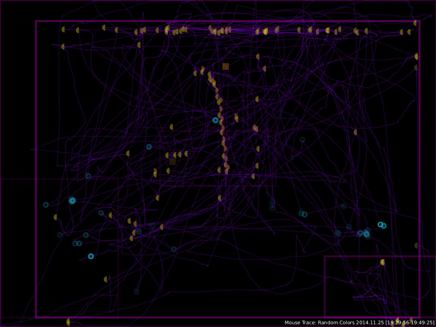The image size is (436, 327).
Task: Click yellow half-circle on small bottom-right rectangle's top edge
Action: [x=383, y=262]
